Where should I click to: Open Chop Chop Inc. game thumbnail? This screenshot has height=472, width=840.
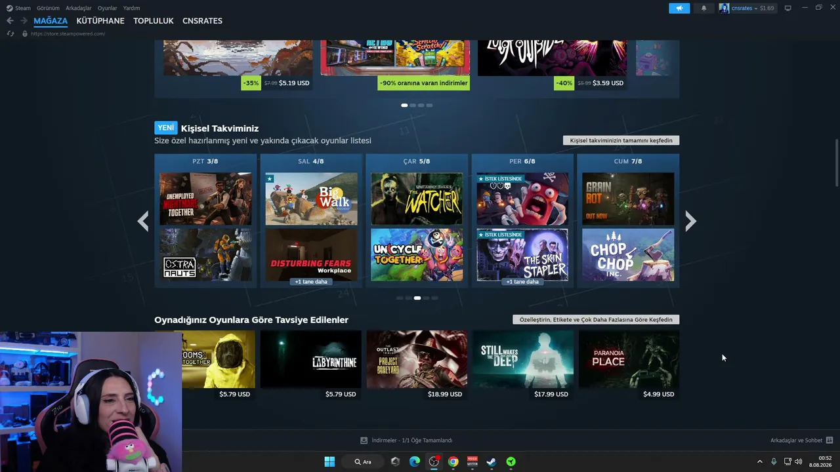click(628, 254)
